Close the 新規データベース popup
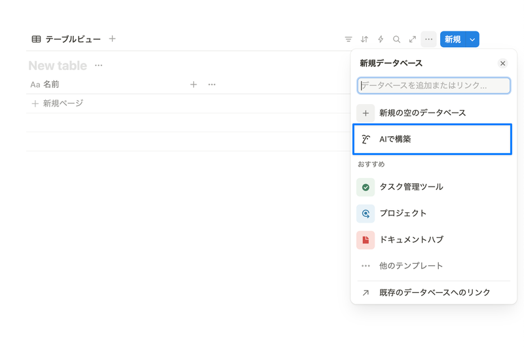The image size is (524, 349). (502, 64)
